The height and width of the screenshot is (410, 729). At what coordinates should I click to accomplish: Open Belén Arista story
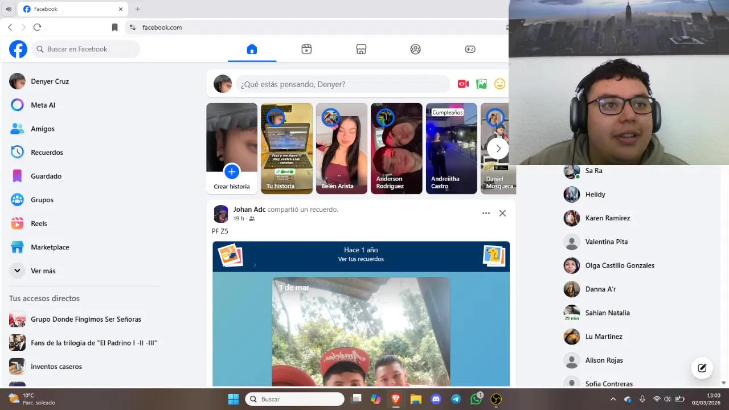(x=342, y=149)
